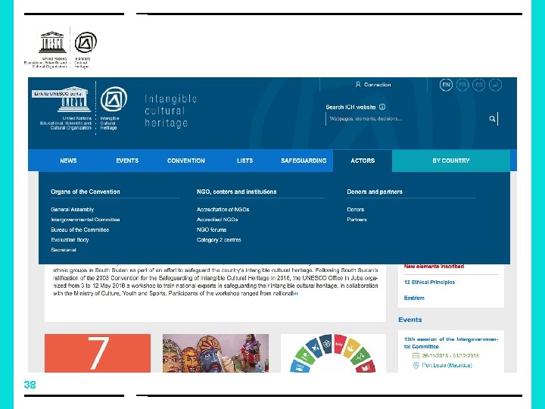545x409 pixels.
Task: Open Bureau of the Committee
Action: click(79, 229)
